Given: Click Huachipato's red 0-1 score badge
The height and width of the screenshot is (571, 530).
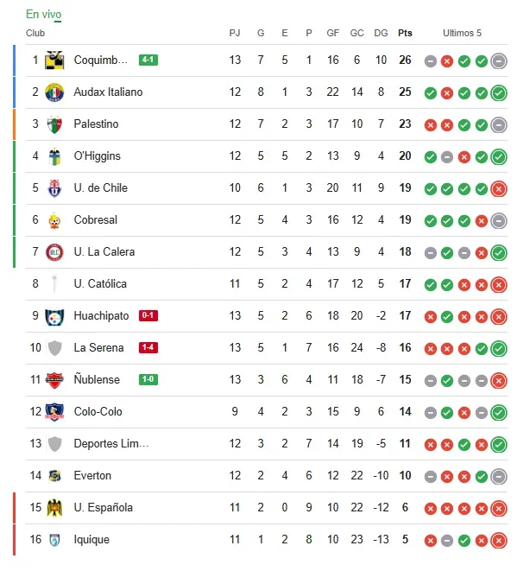Looking at the screenshot, I should coord(148,316).
